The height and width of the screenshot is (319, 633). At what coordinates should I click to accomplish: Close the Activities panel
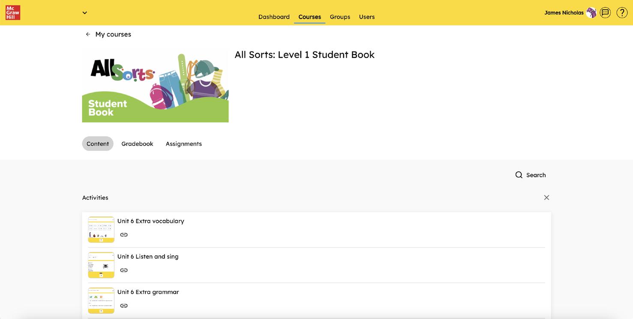tap(546, 198)
